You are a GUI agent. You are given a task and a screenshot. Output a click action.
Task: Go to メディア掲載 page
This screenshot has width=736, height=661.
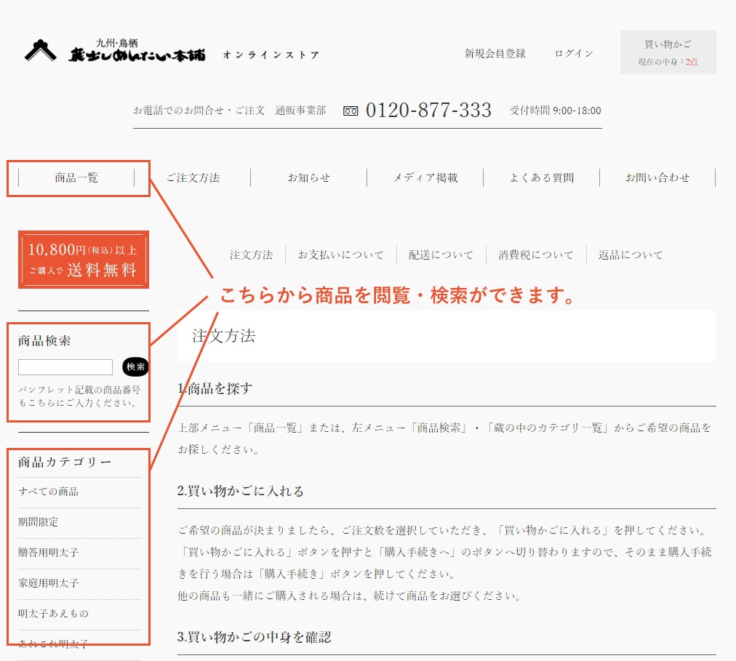coord(425,178)
